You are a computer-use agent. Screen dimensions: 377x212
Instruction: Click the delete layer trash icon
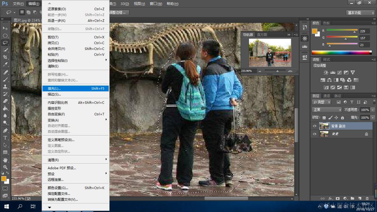[x=367, y=198]
